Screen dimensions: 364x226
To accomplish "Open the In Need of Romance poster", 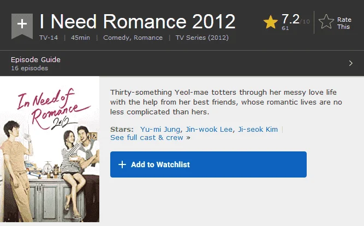I will (x=50, y=150).
